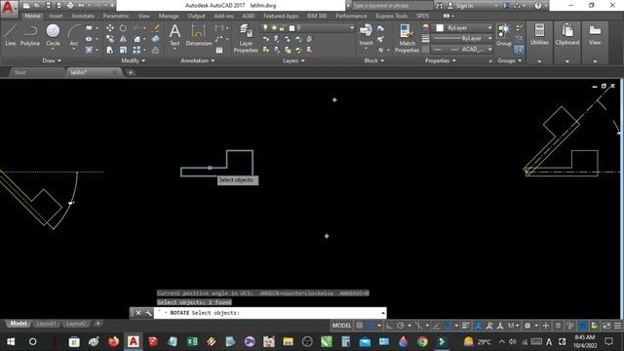Expand the Draw panel
This screenshot has width=624, height=351.
(52, 60)
